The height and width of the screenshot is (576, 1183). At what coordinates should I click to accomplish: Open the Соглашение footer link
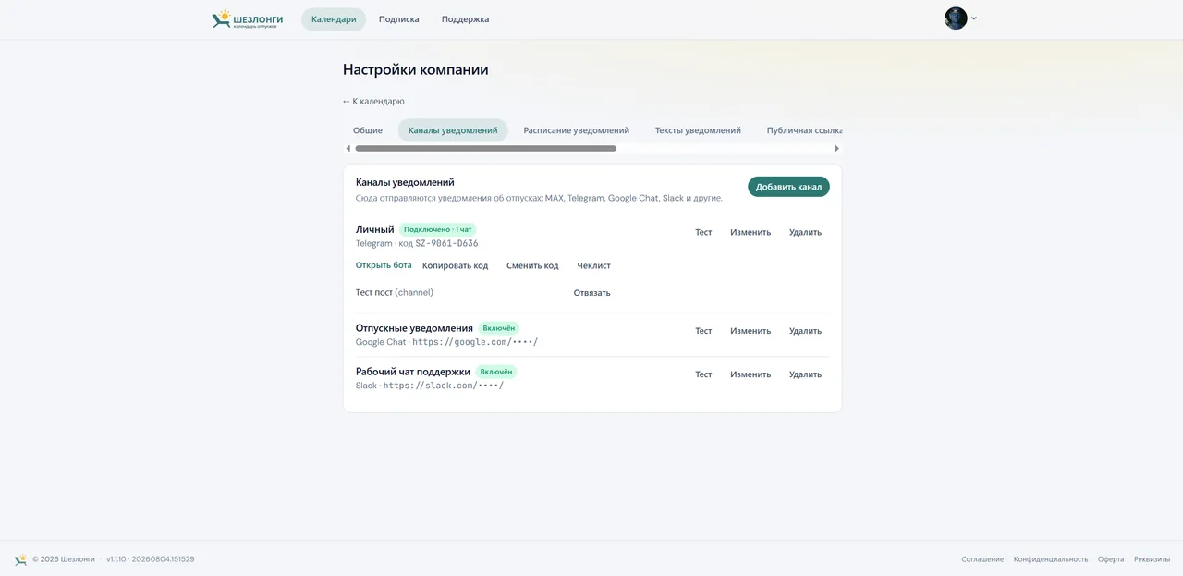click(982, 559)
